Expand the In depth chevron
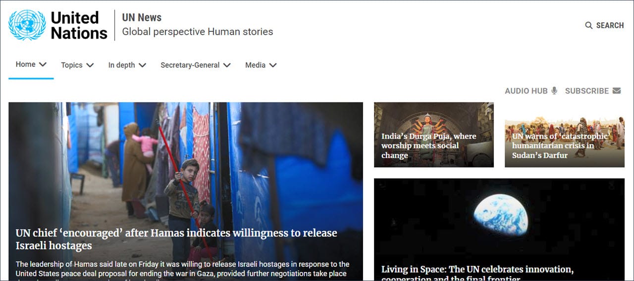Viewport: 634px width, 281px height. pos(142,65)
